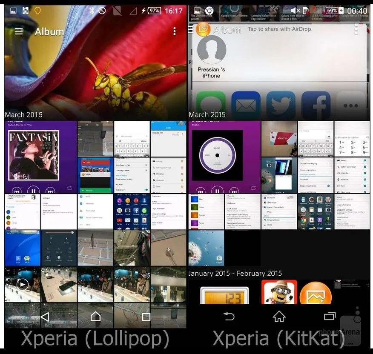The width and height of the screenshot is (373, 354).
Task: Open the purple music disc screenshot thumbnail
Action: tap(224, 157)
